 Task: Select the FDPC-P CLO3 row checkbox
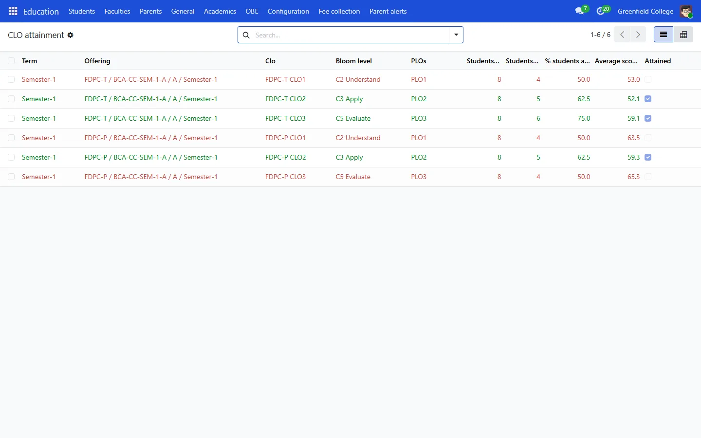click(x=11, y=177)
